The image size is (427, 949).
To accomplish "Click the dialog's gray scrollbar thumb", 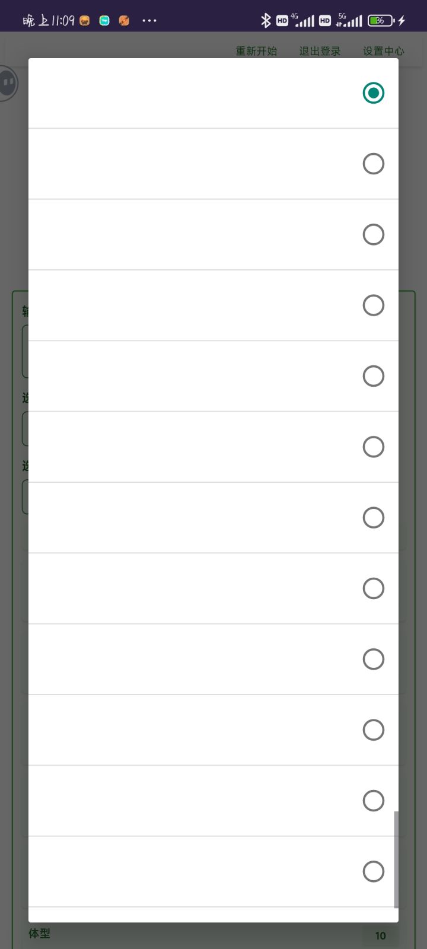I will pos(396,859).
